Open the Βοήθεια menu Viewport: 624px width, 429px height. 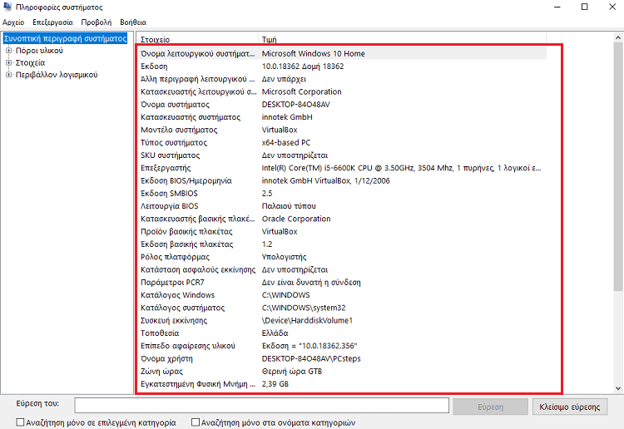click(x=133, y=22)
